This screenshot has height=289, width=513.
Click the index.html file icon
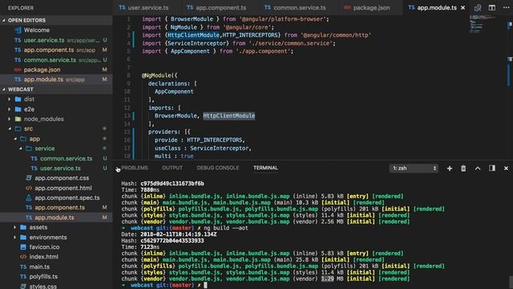point(23,257)
